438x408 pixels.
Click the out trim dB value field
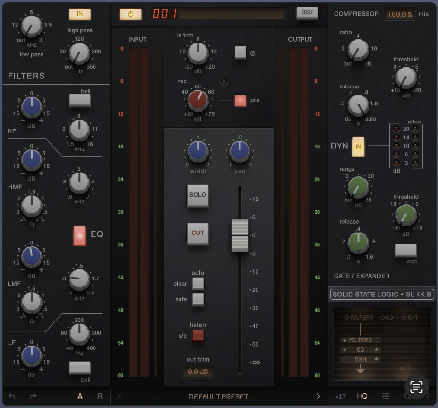click(197, 372)
